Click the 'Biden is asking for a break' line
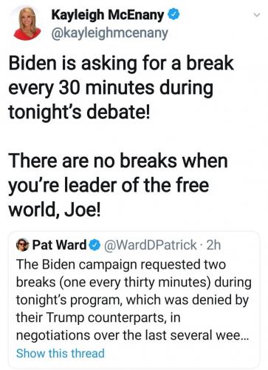The height and width of the screenshot is (370, 268). click(121, 64)
